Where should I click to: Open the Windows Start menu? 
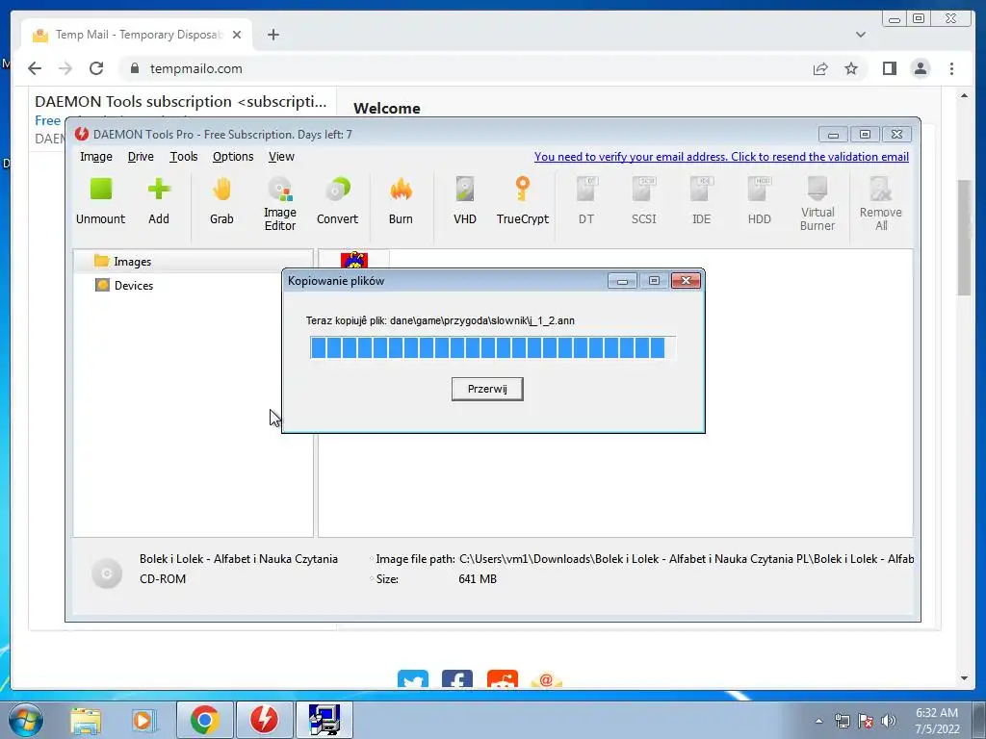(25, 720)
